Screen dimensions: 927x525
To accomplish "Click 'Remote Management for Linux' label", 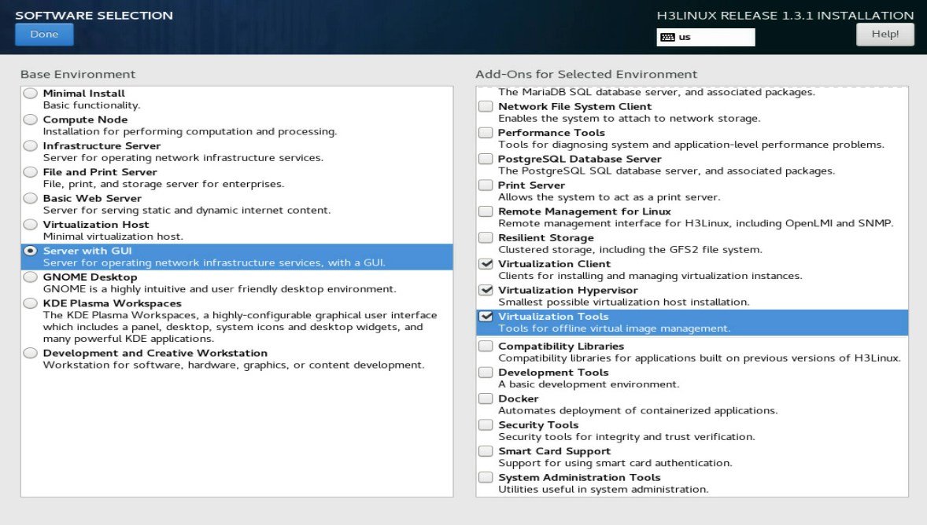I will (585, 211).
